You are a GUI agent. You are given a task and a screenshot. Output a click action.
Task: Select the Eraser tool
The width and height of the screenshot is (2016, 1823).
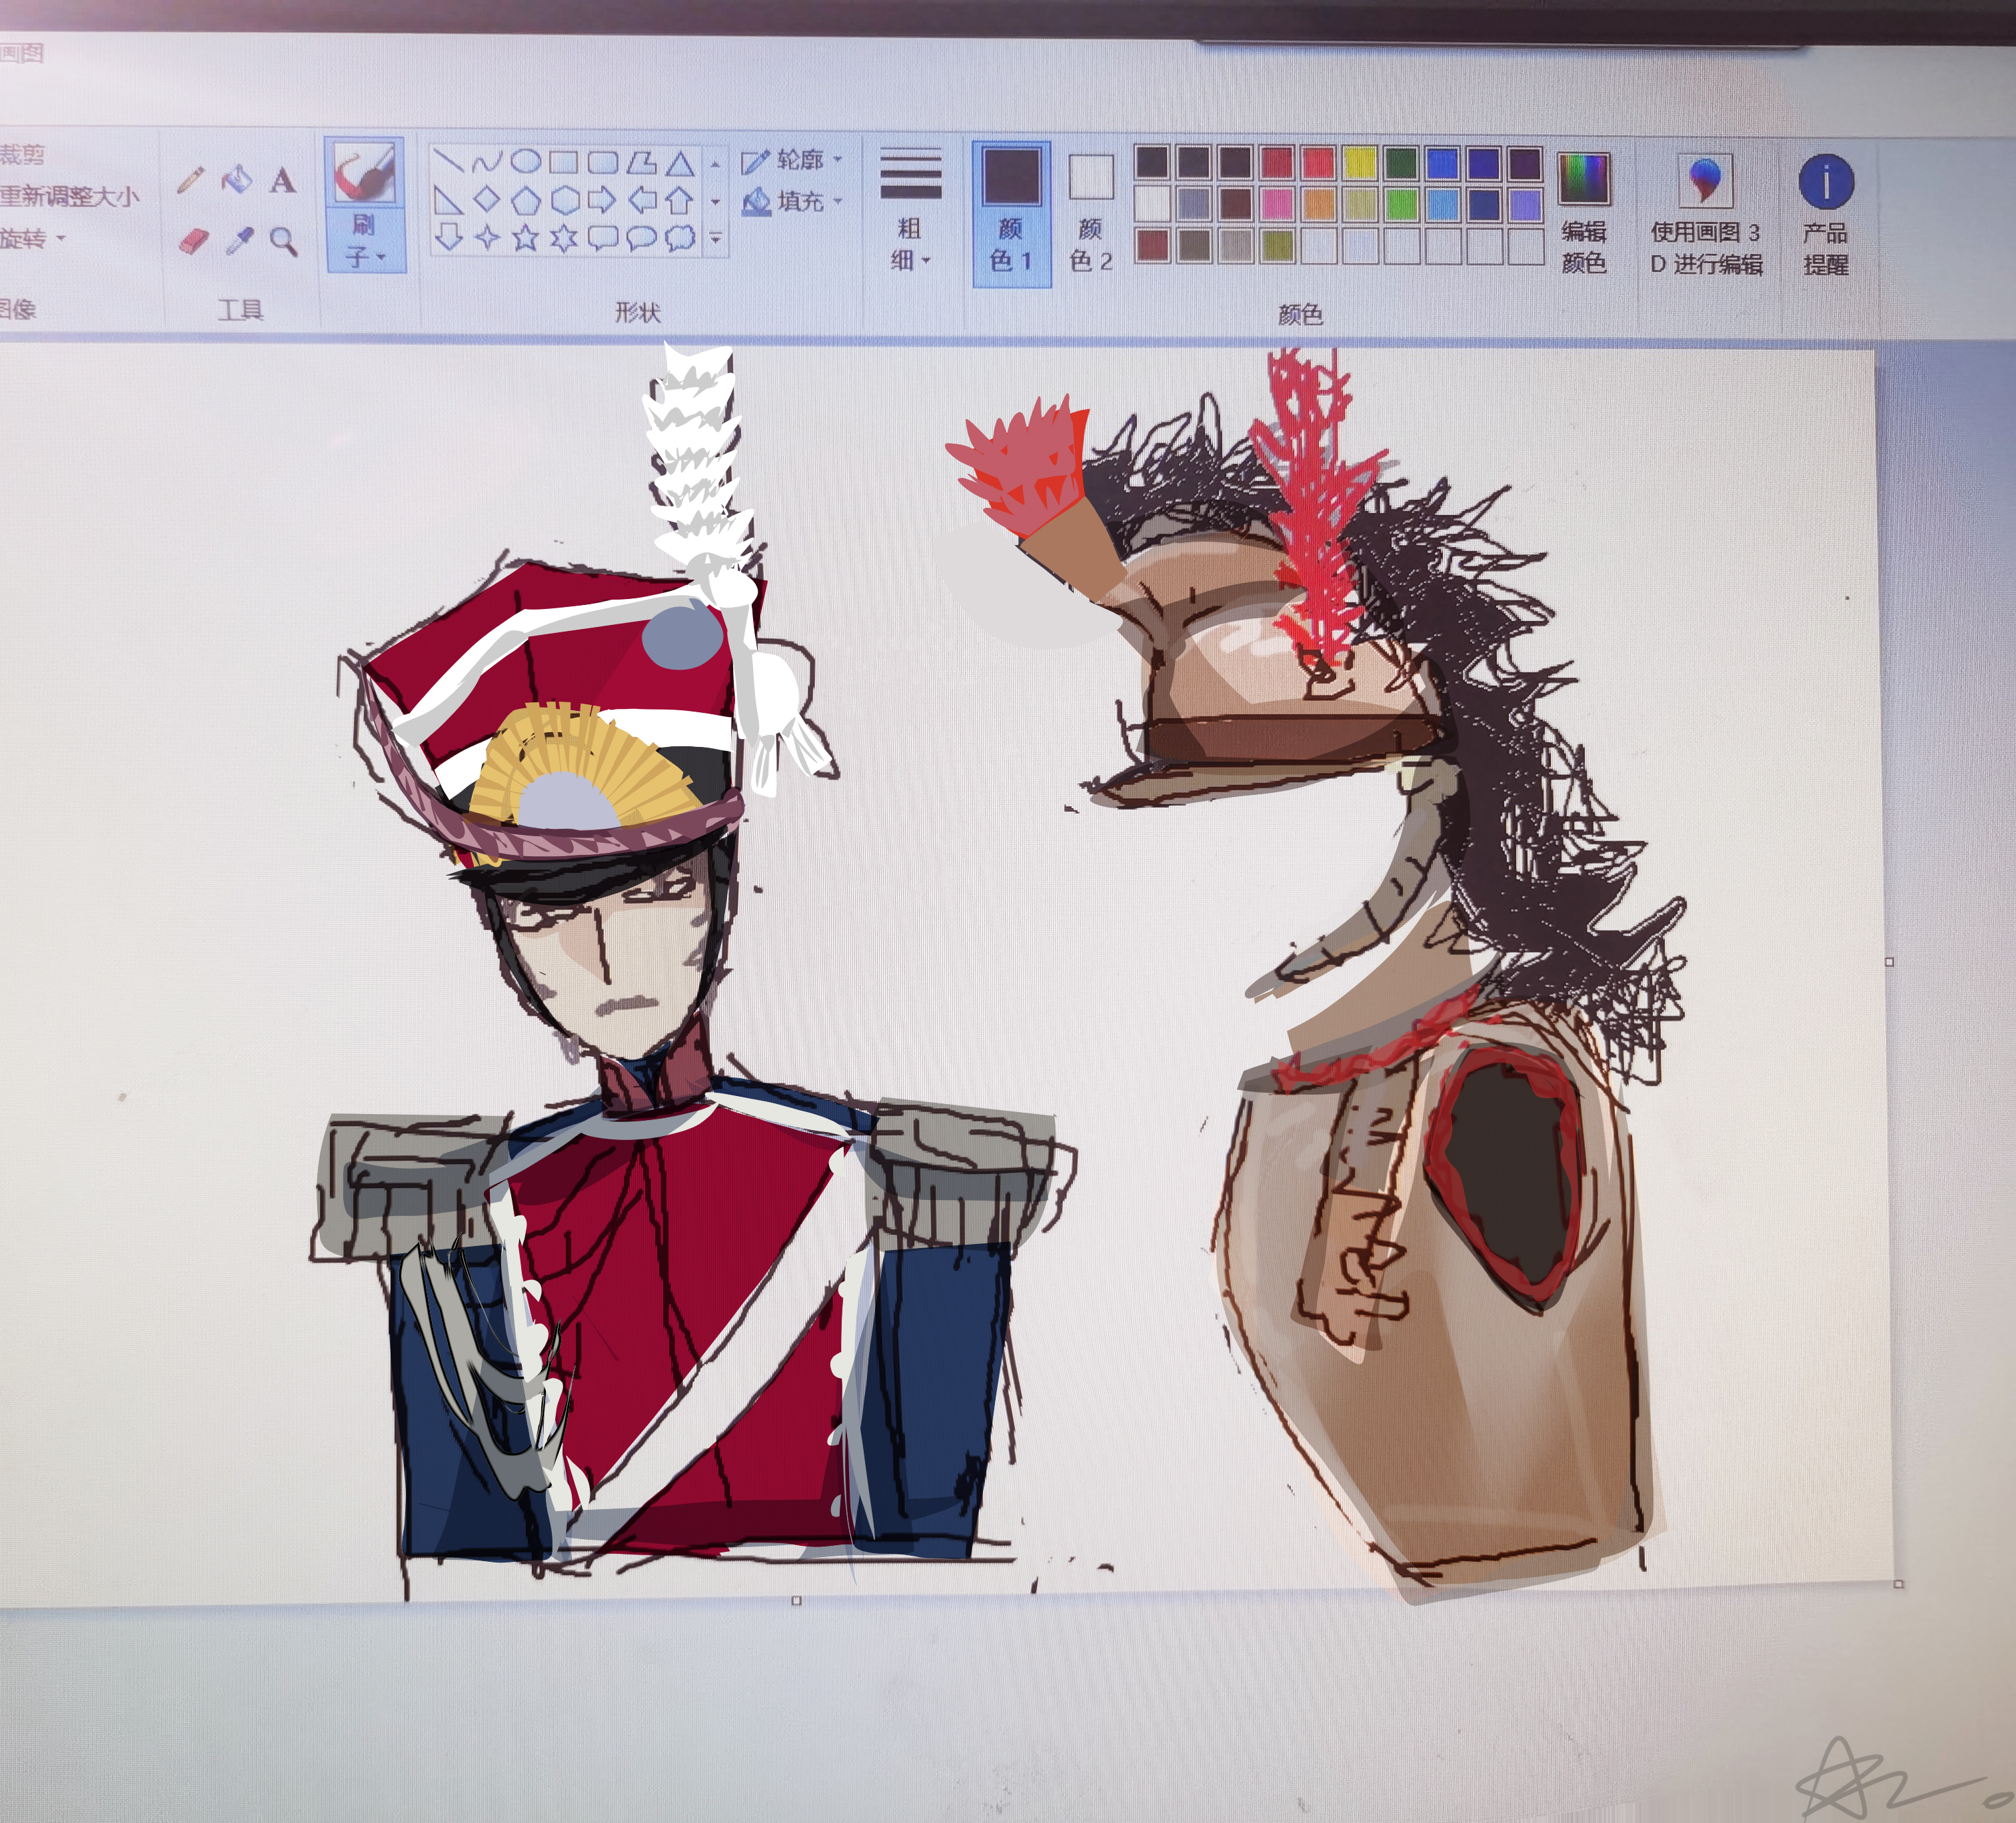(x=194, y=240)
